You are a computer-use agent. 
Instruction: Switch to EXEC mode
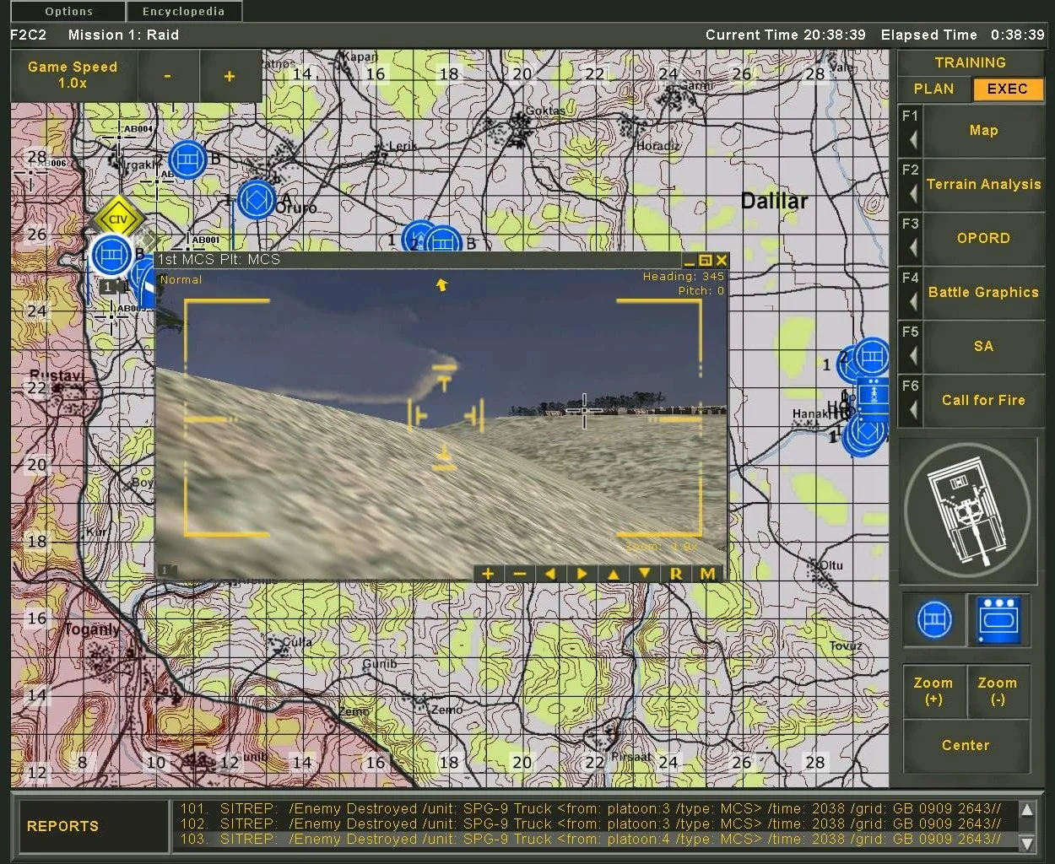tap(1007, 89)
